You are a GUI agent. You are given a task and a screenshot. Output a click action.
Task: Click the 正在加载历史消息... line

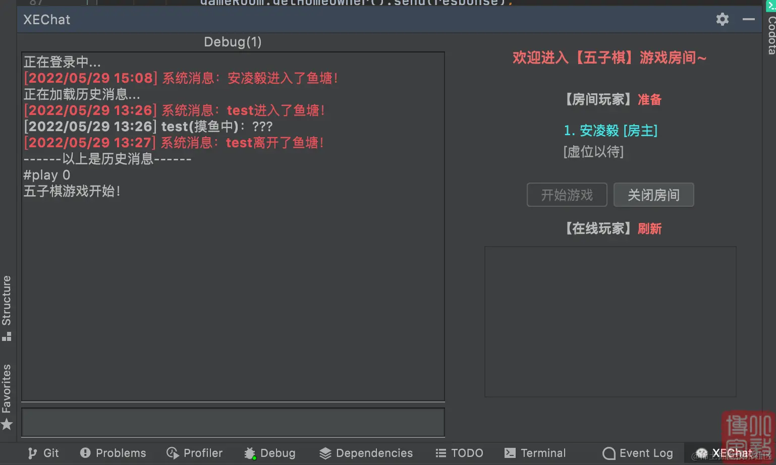click(x=82, y=94)
